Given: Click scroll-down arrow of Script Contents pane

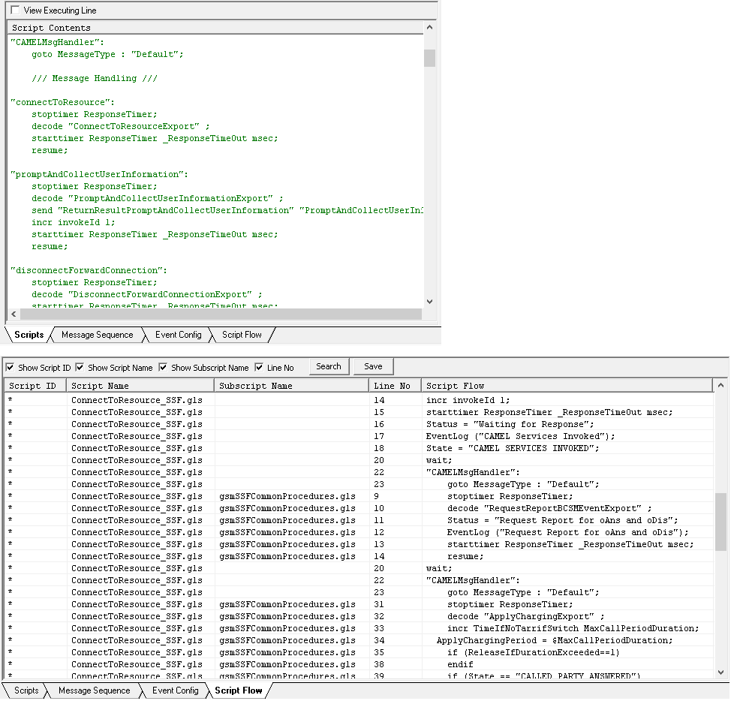Looking at the screenshot, I should 429,302.
